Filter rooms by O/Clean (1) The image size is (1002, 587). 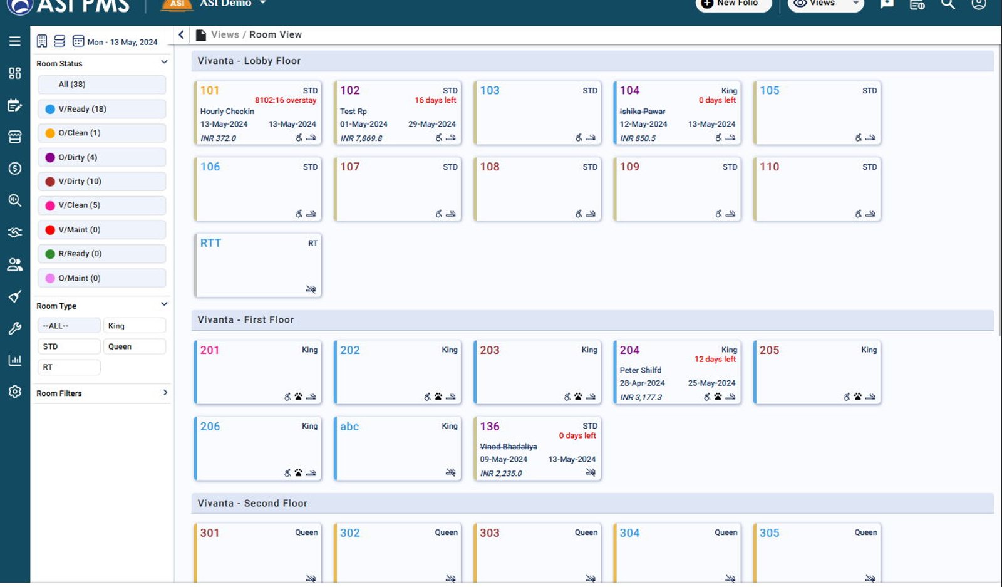point(102,133)
